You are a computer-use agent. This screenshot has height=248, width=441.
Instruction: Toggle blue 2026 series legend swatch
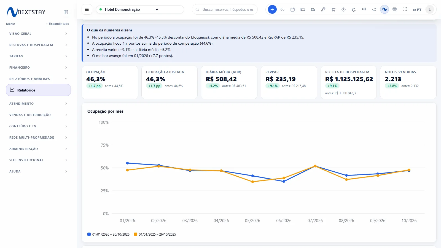pyautogui.click(x=89, y=234)
